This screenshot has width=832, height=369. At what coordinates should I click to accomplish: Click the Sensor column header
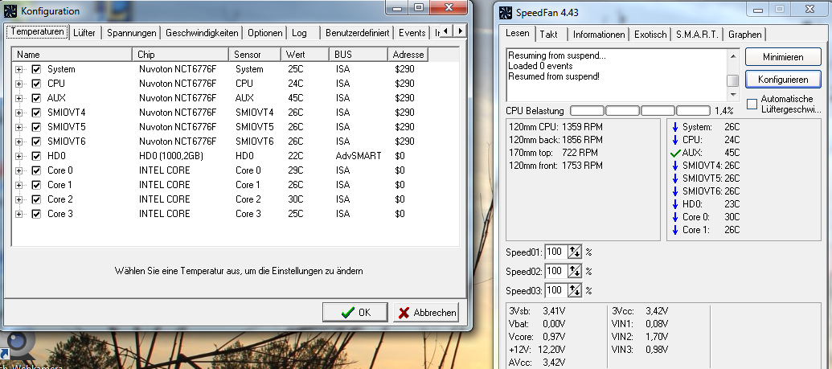coord(255,55)
